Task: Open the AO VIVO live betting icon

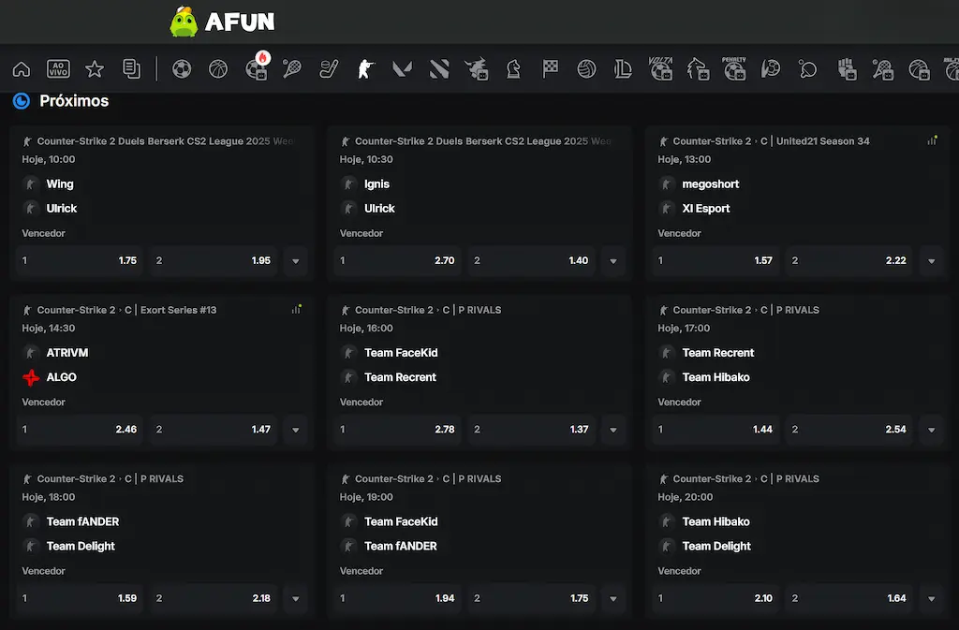Action: point(58,69)
